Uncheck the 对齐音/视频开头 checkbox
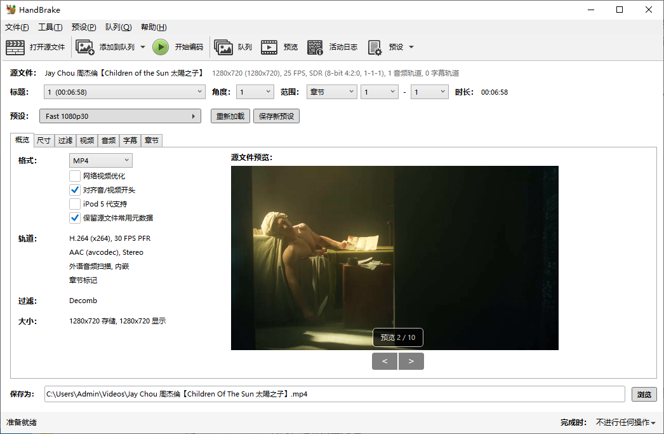Image resolution: width=664 pixels, height=434 pixels. pos(74,190)
